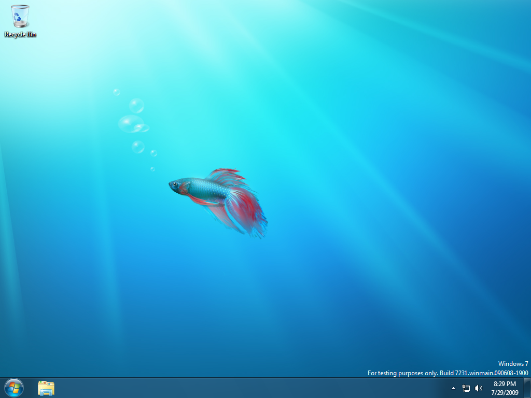The height and width of the screenshot is (398, 531).
Task: Open the clock showing 8:29 PM
Action: 505,388
